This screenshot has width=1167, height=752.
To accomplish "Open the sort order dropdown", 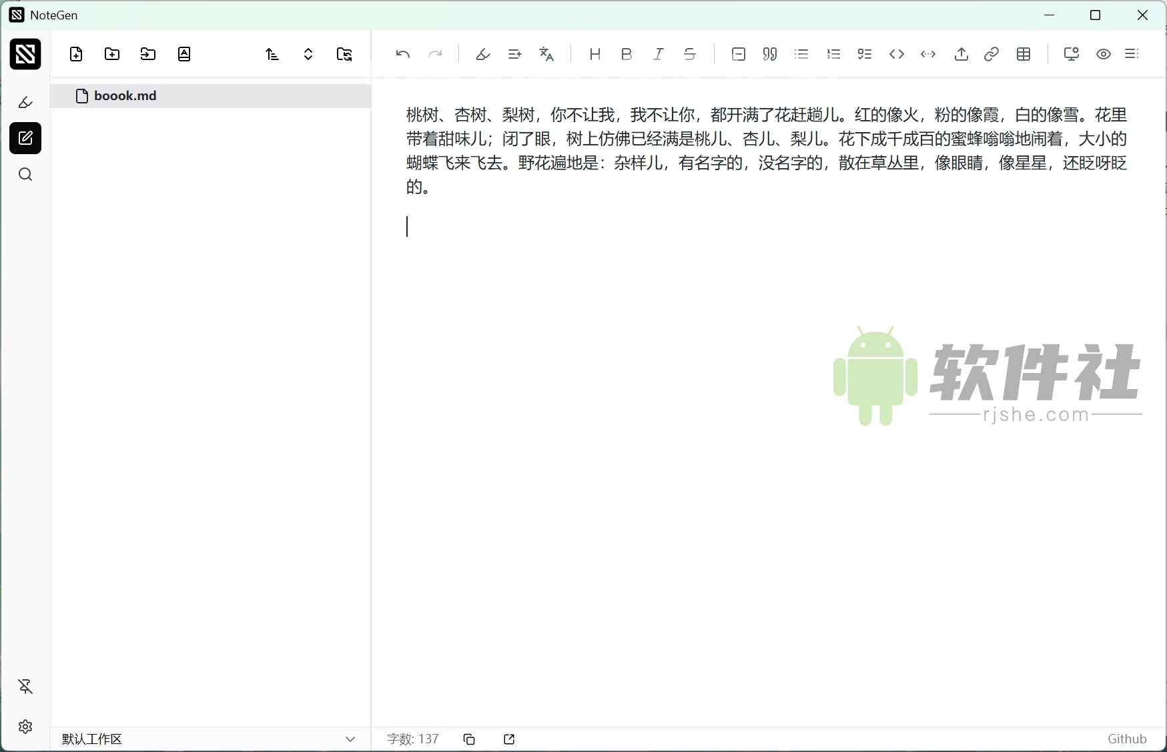I will pyautogui.click(x=272, y=54).
